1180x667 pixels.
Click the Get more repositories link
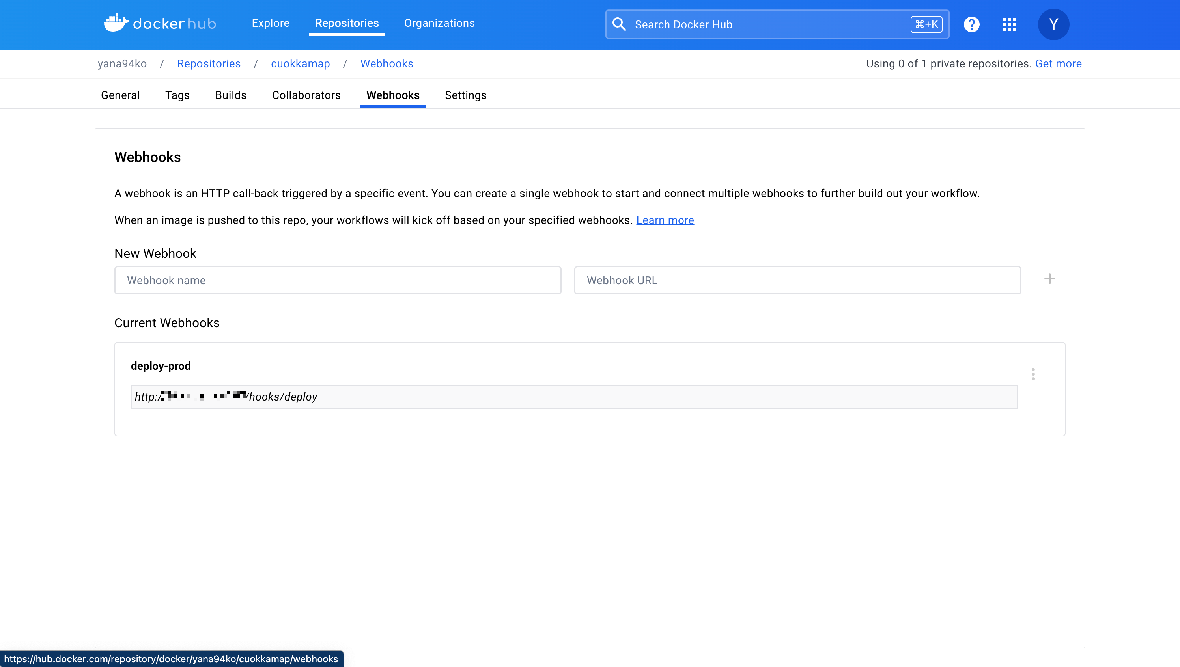pyautogui.click(x=1058, y=64)
